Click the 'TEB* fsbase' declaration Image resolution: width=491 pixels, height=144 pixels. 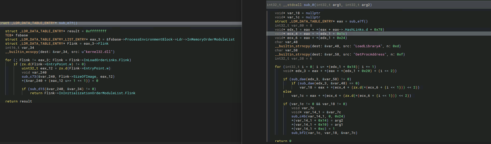(x=17, y=35)
